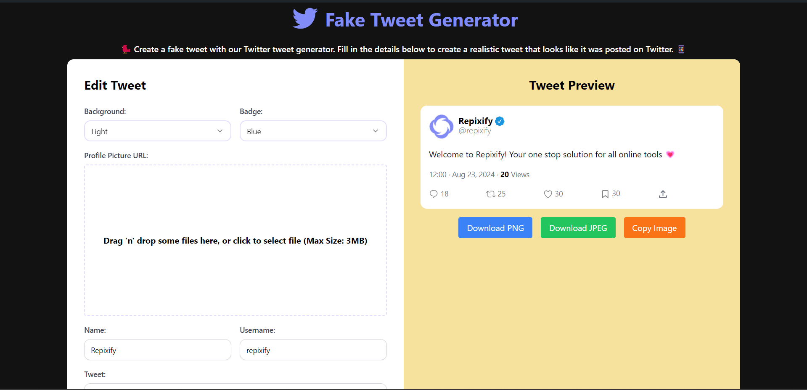
Task: Click the Tweet text input field
Action: [235, 387]
